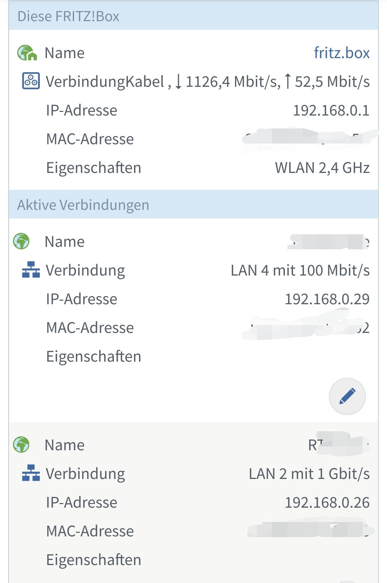Click the pencil edit button
387x583 pixels.
click(x=347, y=396)
